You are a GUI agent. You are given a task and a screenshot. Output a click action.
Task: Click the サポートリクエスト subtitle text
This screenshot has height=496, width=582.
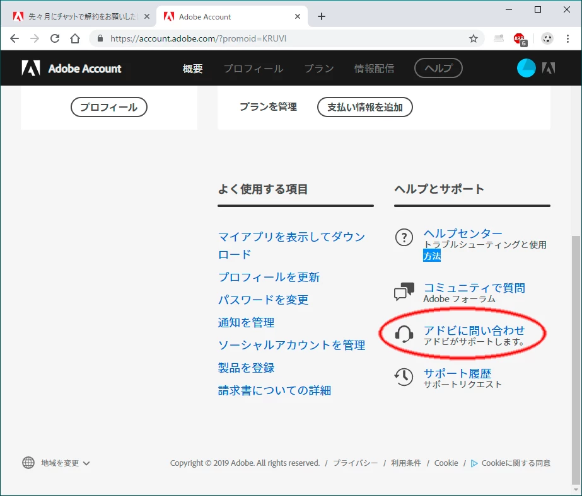[462, 384]
